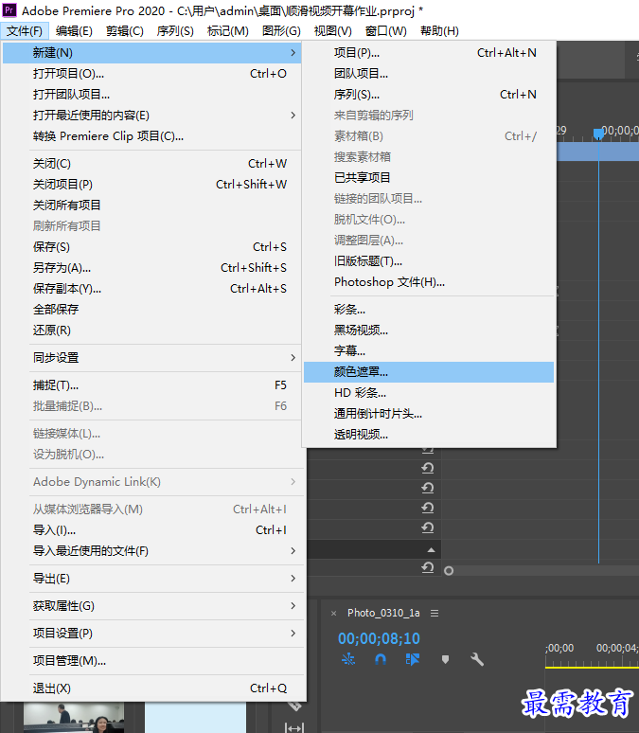Toggle the magnet snap icon in timeline
Image resolution: width=639 pixels, height=733 pixels.
pos(381,659)
